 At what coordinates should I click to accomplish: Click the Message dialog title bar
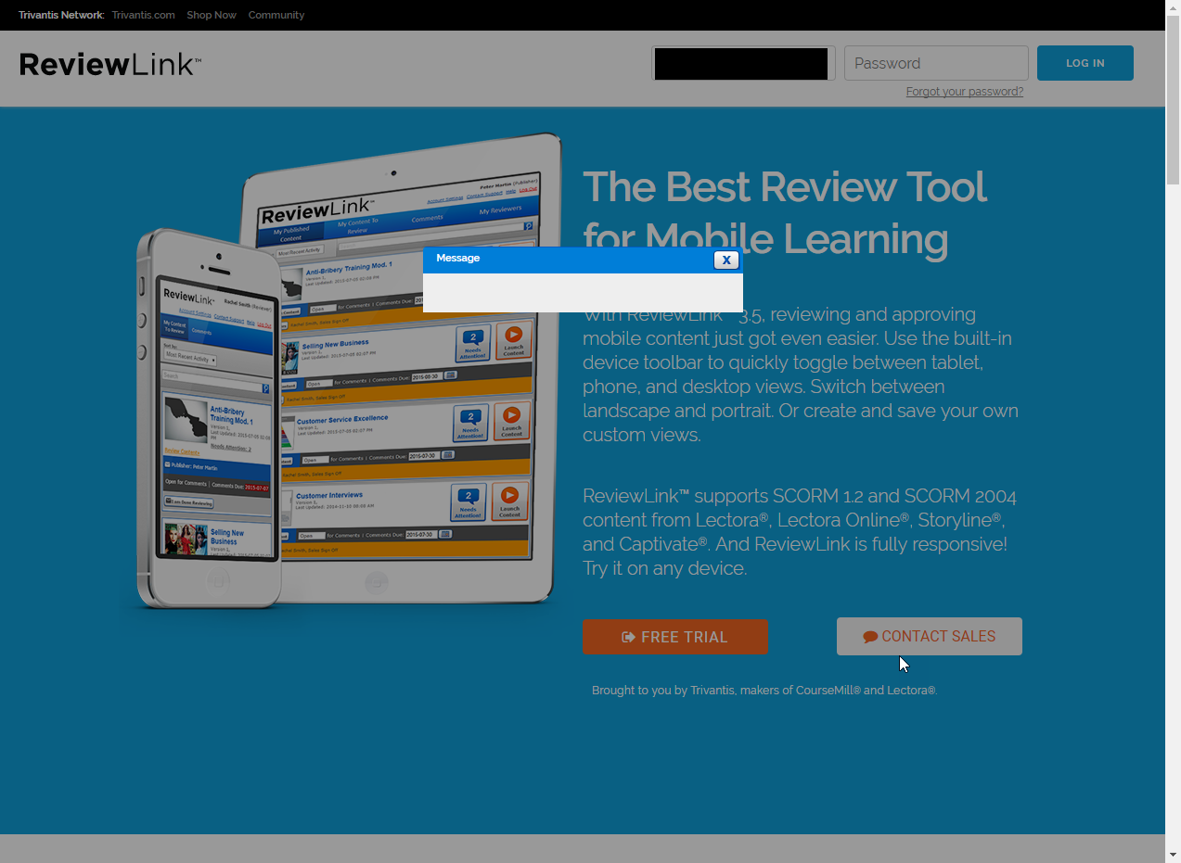pyautogui.click(x=583, y=260)
